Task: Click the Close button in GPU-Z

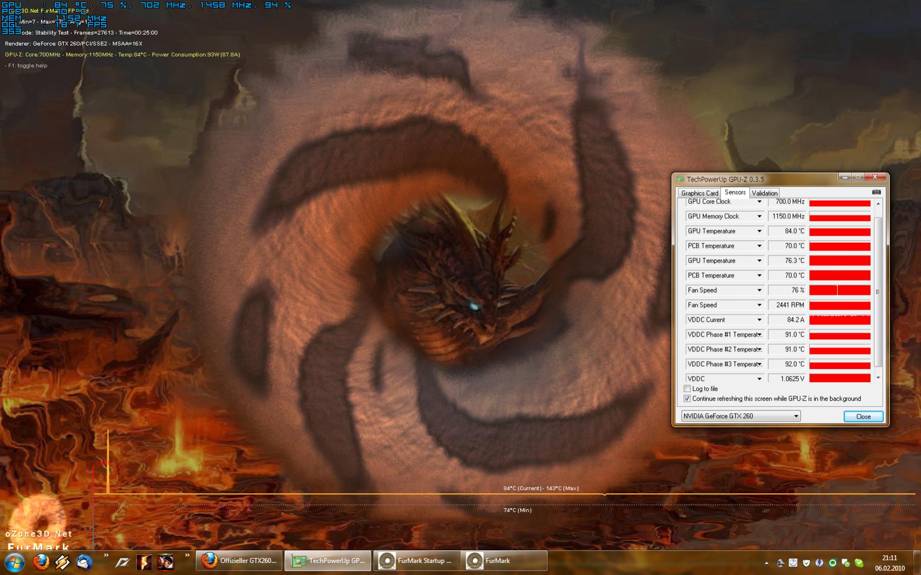Action: 863,417
